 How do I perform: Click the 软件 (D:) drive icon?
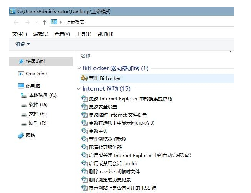point(24,105)
